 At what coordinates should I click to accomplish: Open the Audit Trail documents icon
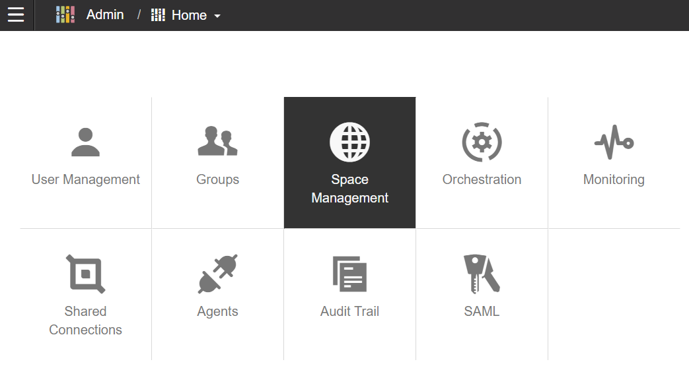pos(349,274)
